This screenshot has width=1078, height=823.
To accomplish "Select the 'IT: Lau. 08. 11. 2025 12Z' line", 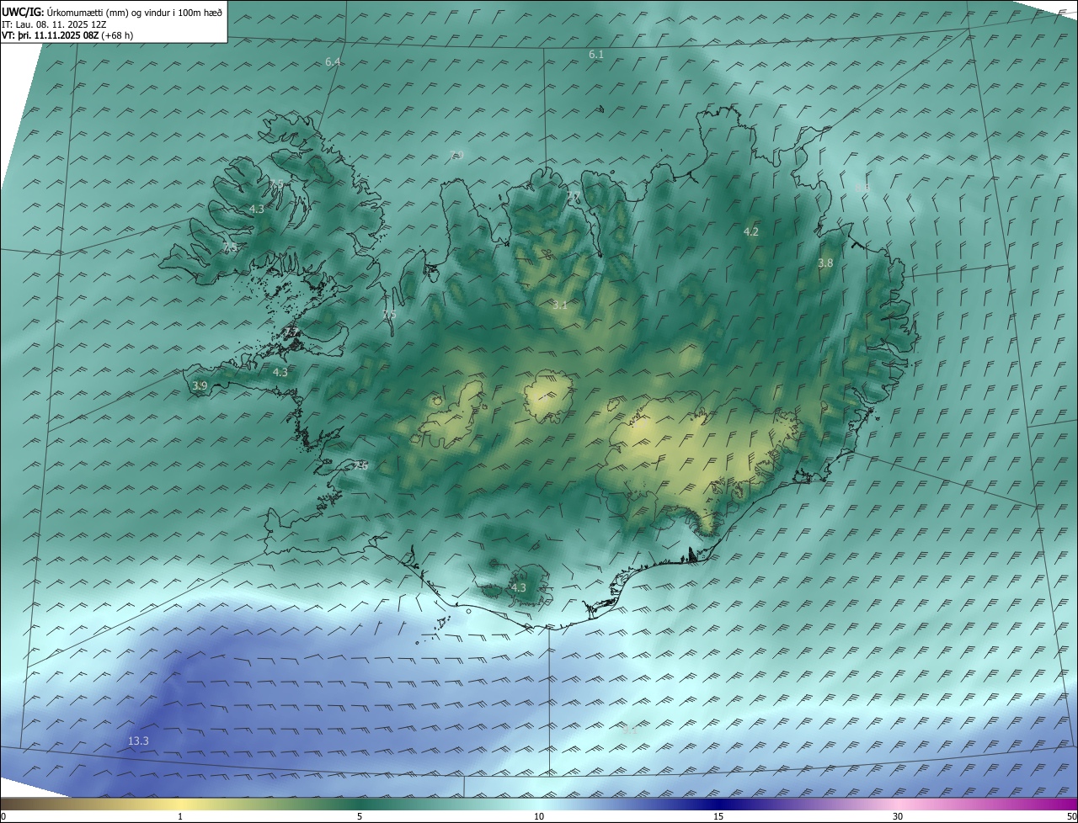I will [53, 24].
